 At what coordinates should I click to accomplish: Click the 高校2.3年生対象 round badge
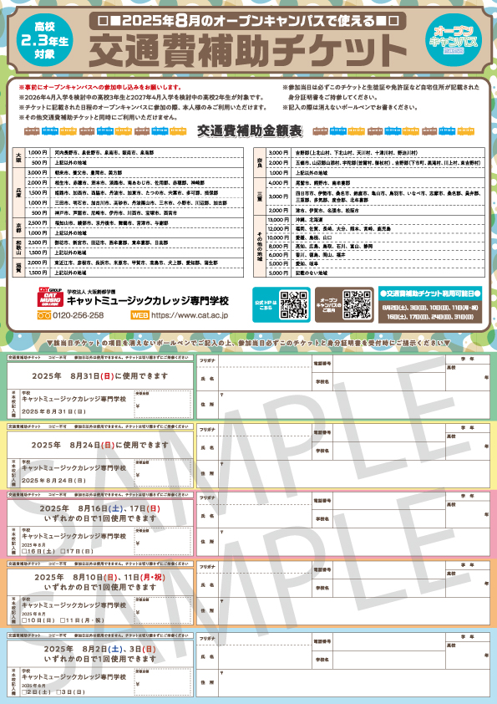point(45,41)
